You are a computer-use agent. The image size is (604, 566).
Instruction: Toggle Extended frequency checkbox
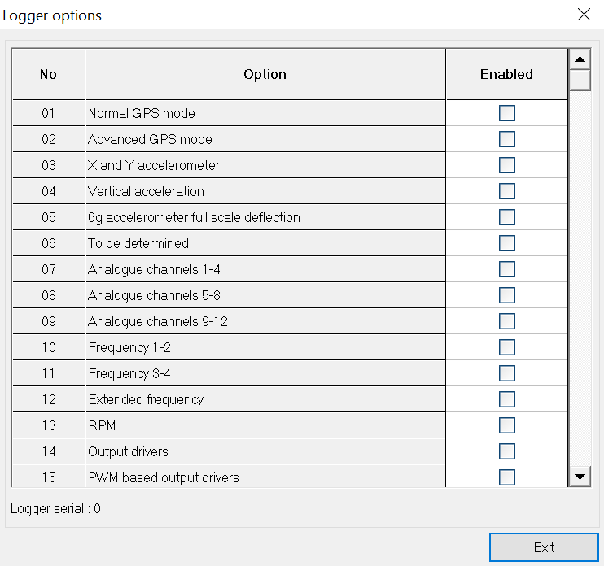(507, 399)
